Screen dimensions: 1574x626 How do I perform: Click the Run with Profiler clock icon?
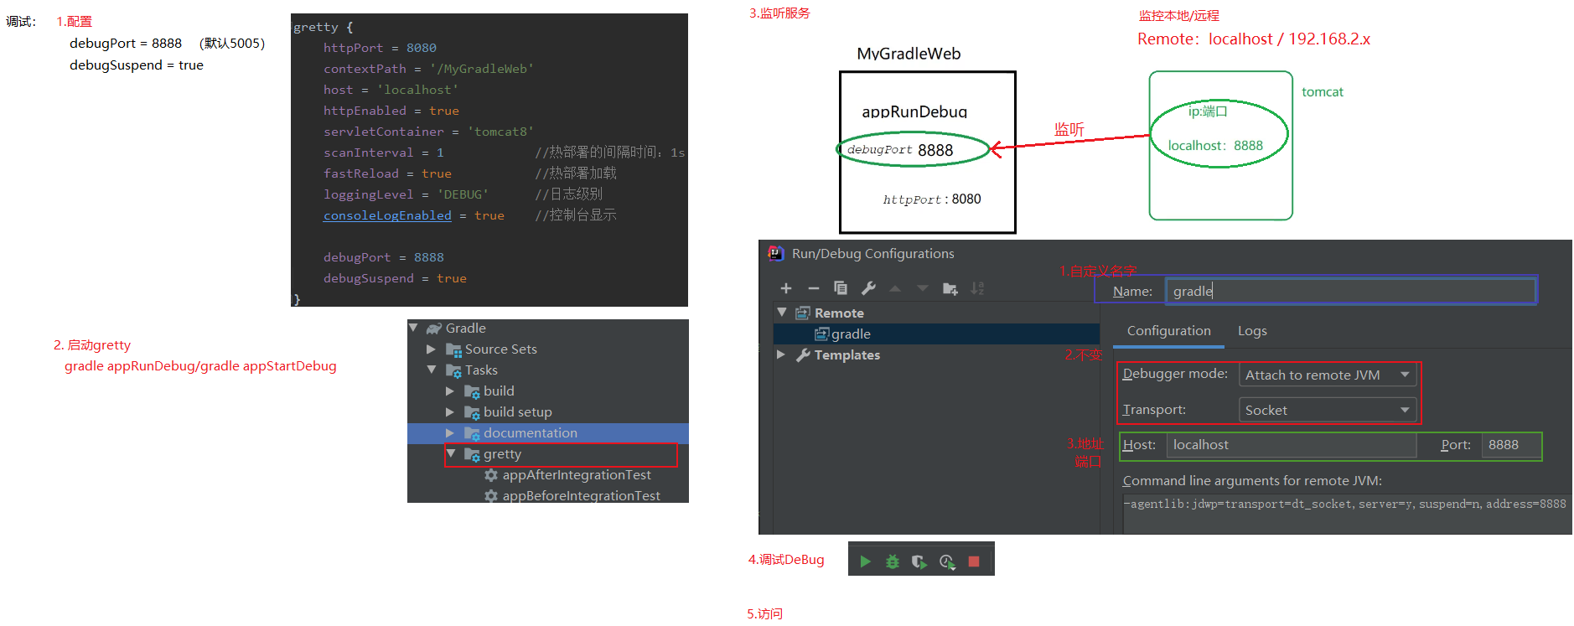[947, 561]
